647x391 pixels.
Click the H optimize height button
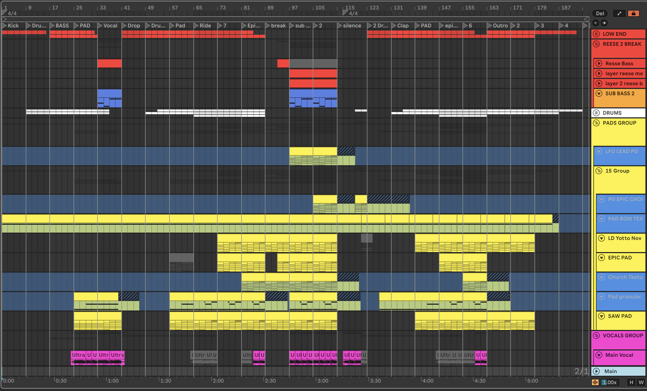pyautogui.click(x=631, y=382)
